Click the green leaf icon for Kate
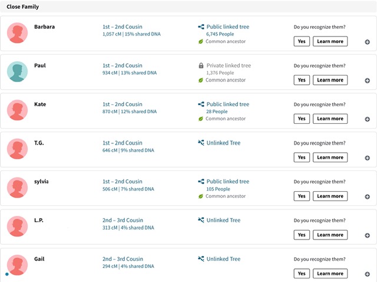 [200, 119]
